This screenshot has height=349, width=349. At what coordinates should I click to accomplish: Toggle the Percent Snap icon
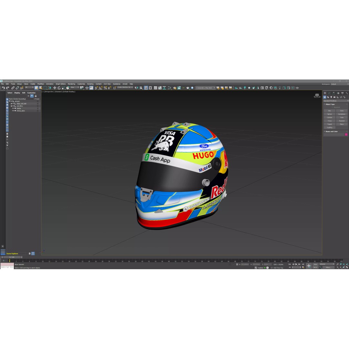[105, 88]
